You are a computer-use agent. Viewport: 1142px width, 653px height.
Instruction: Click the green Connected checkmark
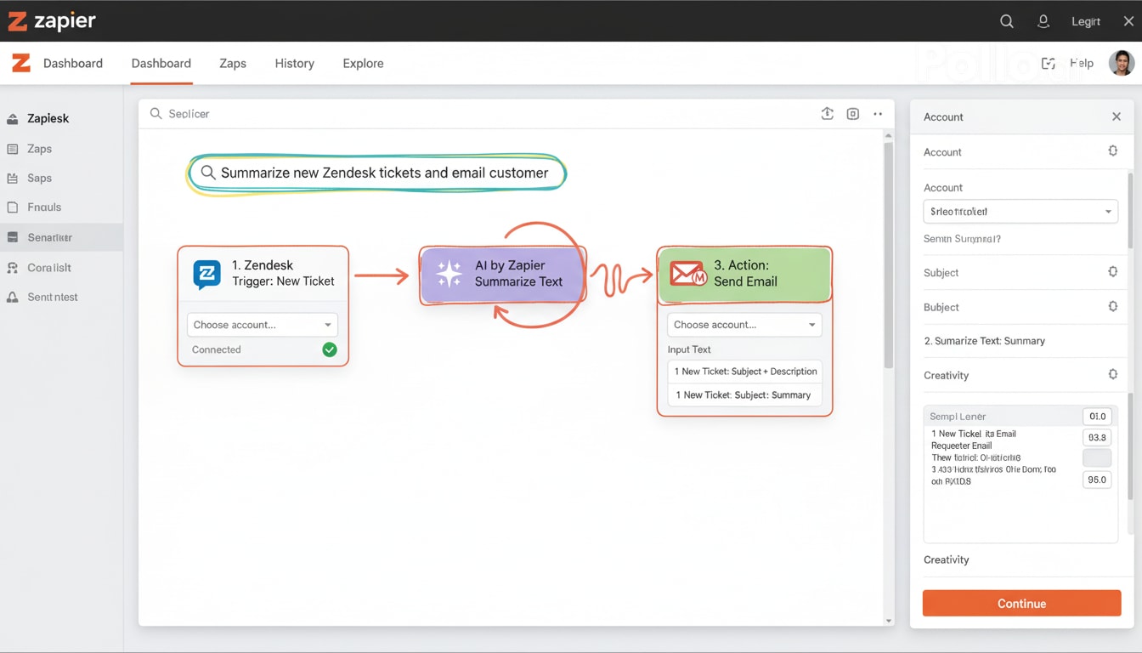point(330,349)
